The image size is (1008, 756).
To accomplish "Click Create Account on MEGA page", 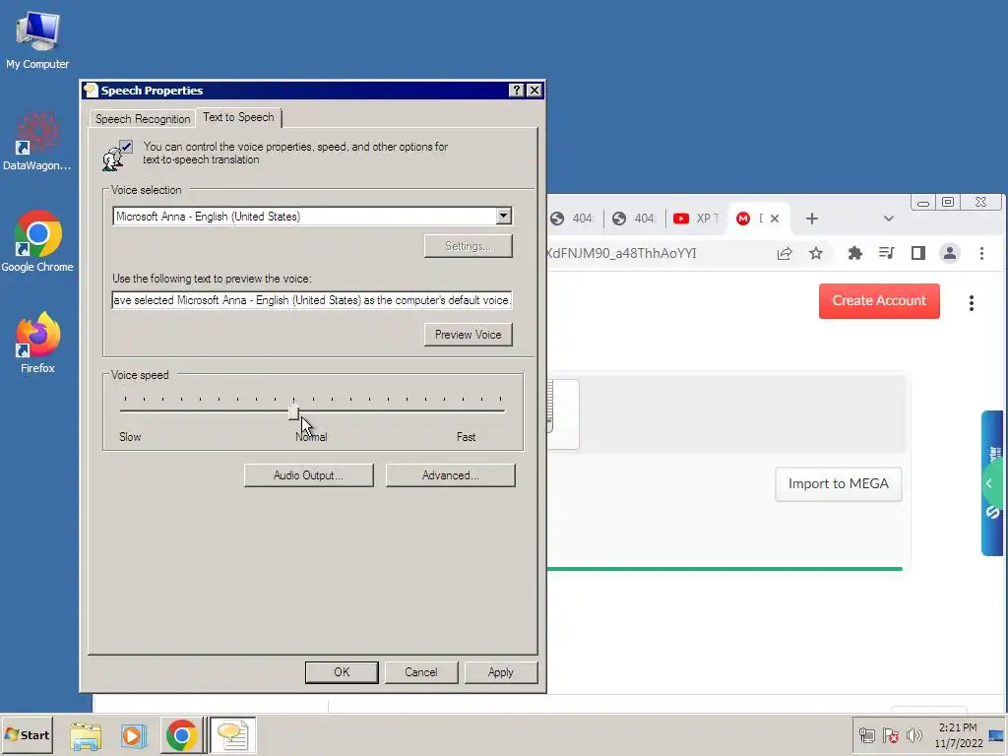I will click(x=879, y=301).
